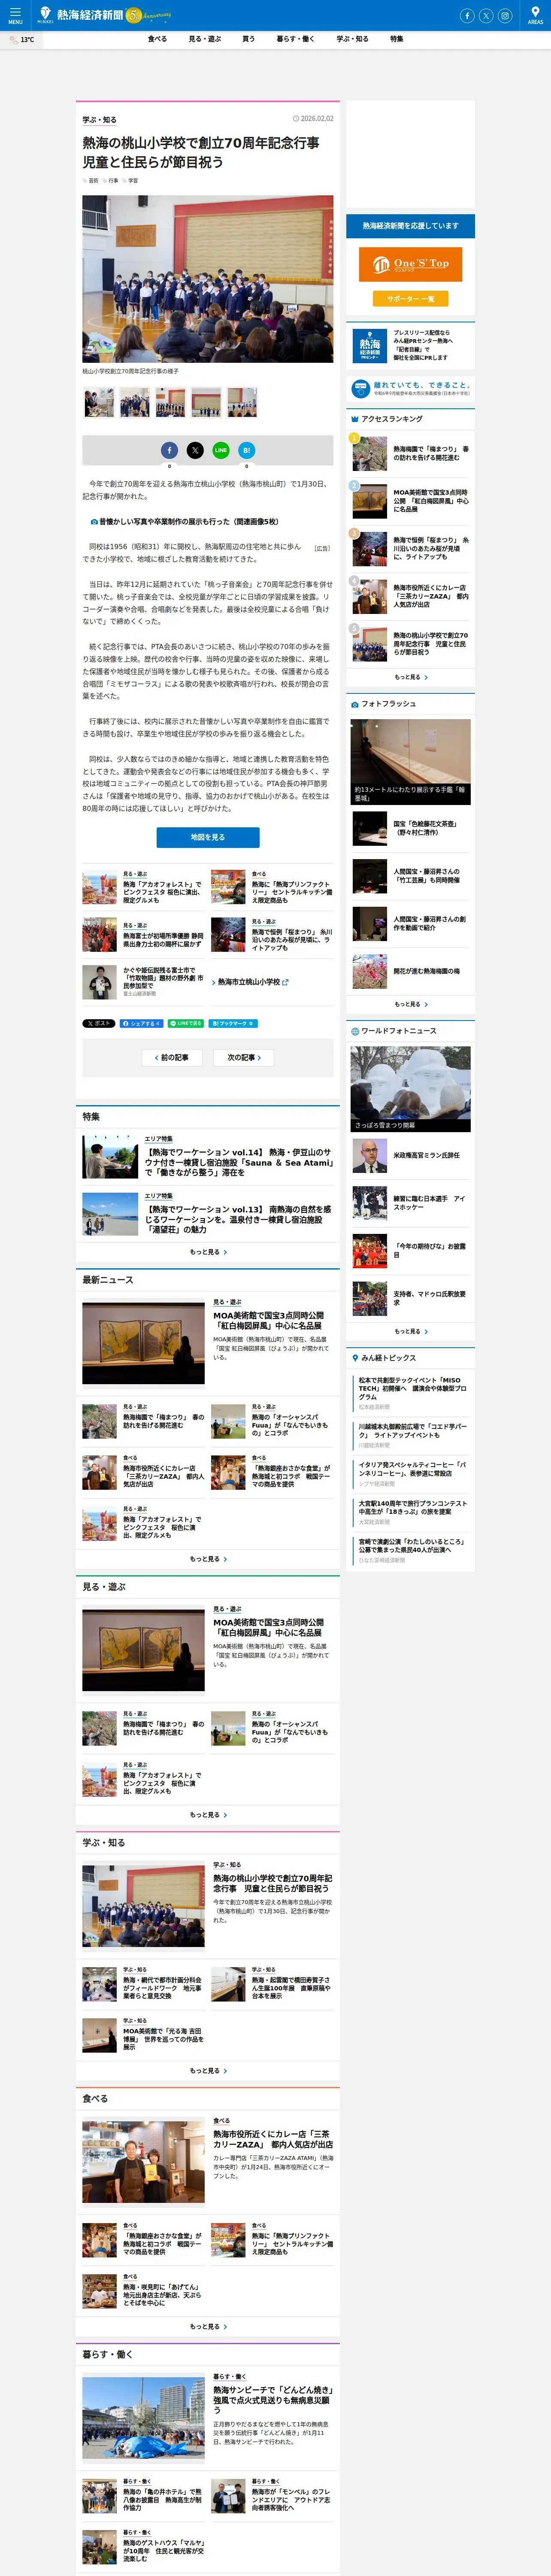551x2576 pixels.
Task: Click the blue 地図を見る button
Action: 208,837
